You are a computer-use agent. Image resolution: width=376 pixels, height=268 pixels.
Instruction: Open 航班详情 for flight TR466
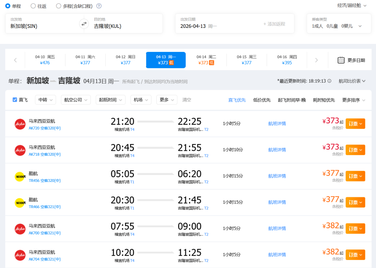[277, 202]
